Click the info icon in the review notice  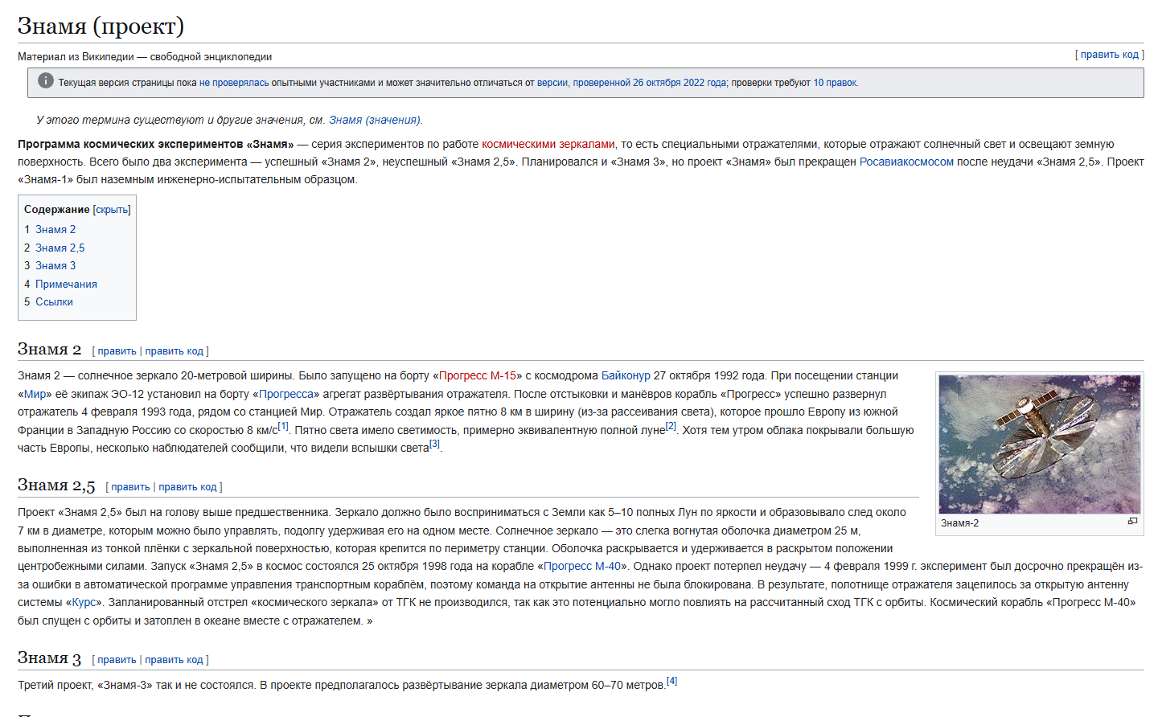click(46, 81)
